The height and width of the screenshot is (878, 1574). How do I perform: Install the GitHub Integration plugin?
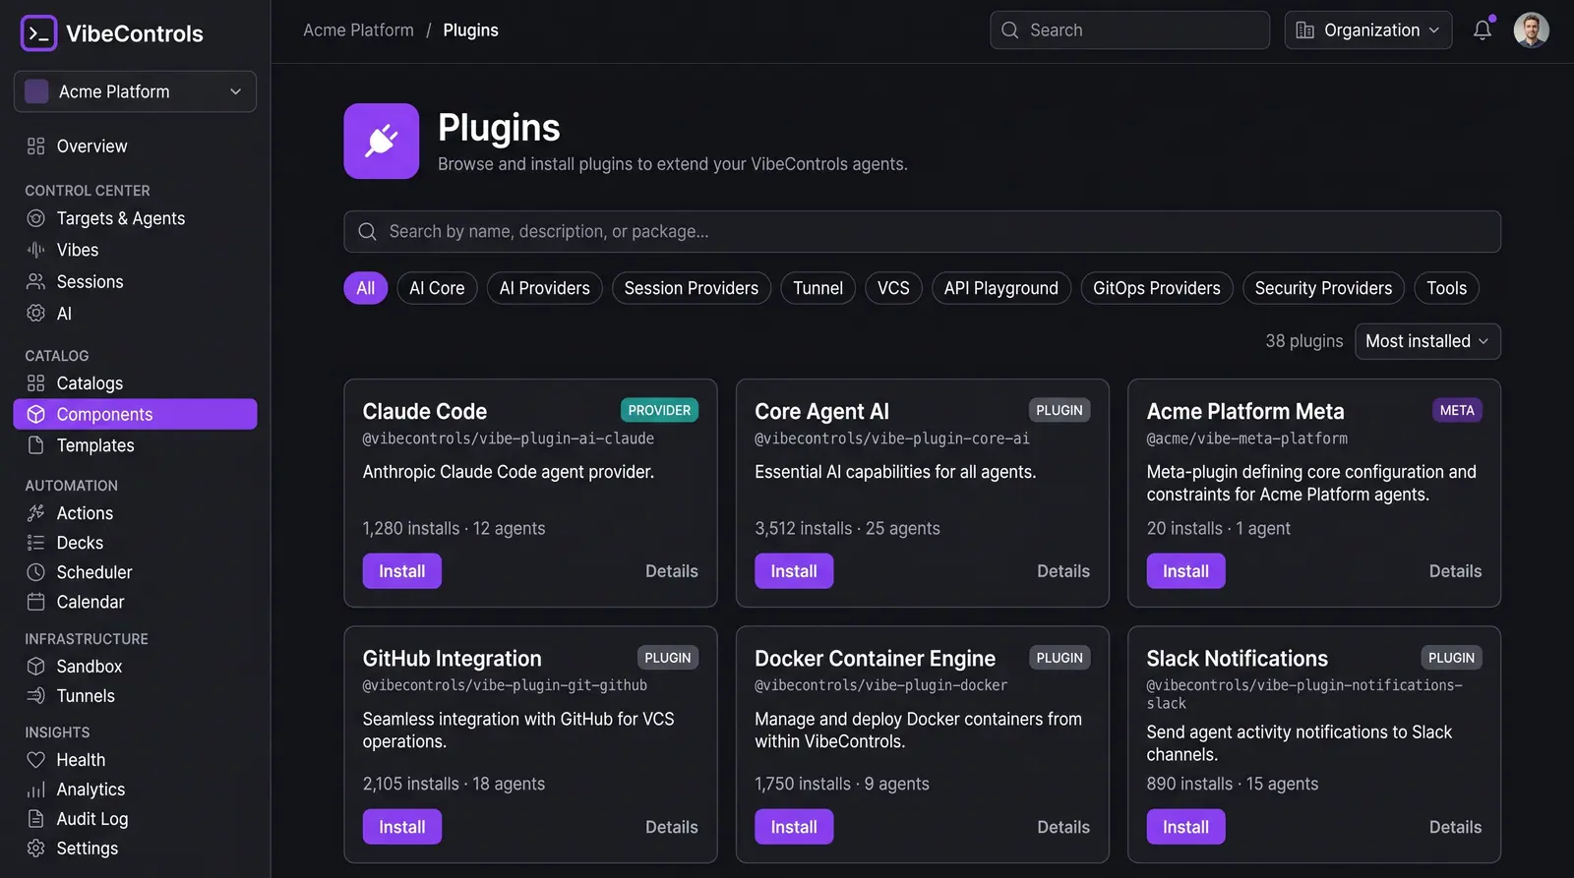pos(402,827)
